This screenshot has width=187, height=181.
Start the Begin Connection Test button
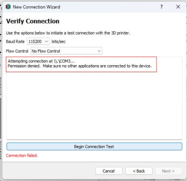[x=94, y=147]
